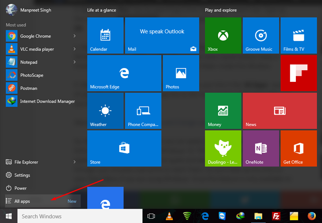Click TeamViewer icon on taskbar
The width and height of the screenshot is (322, 223).
pos(223,216)
